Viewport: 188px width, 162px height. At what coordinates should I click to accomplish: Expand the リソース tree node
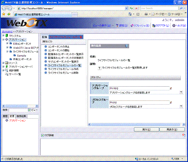3,63
